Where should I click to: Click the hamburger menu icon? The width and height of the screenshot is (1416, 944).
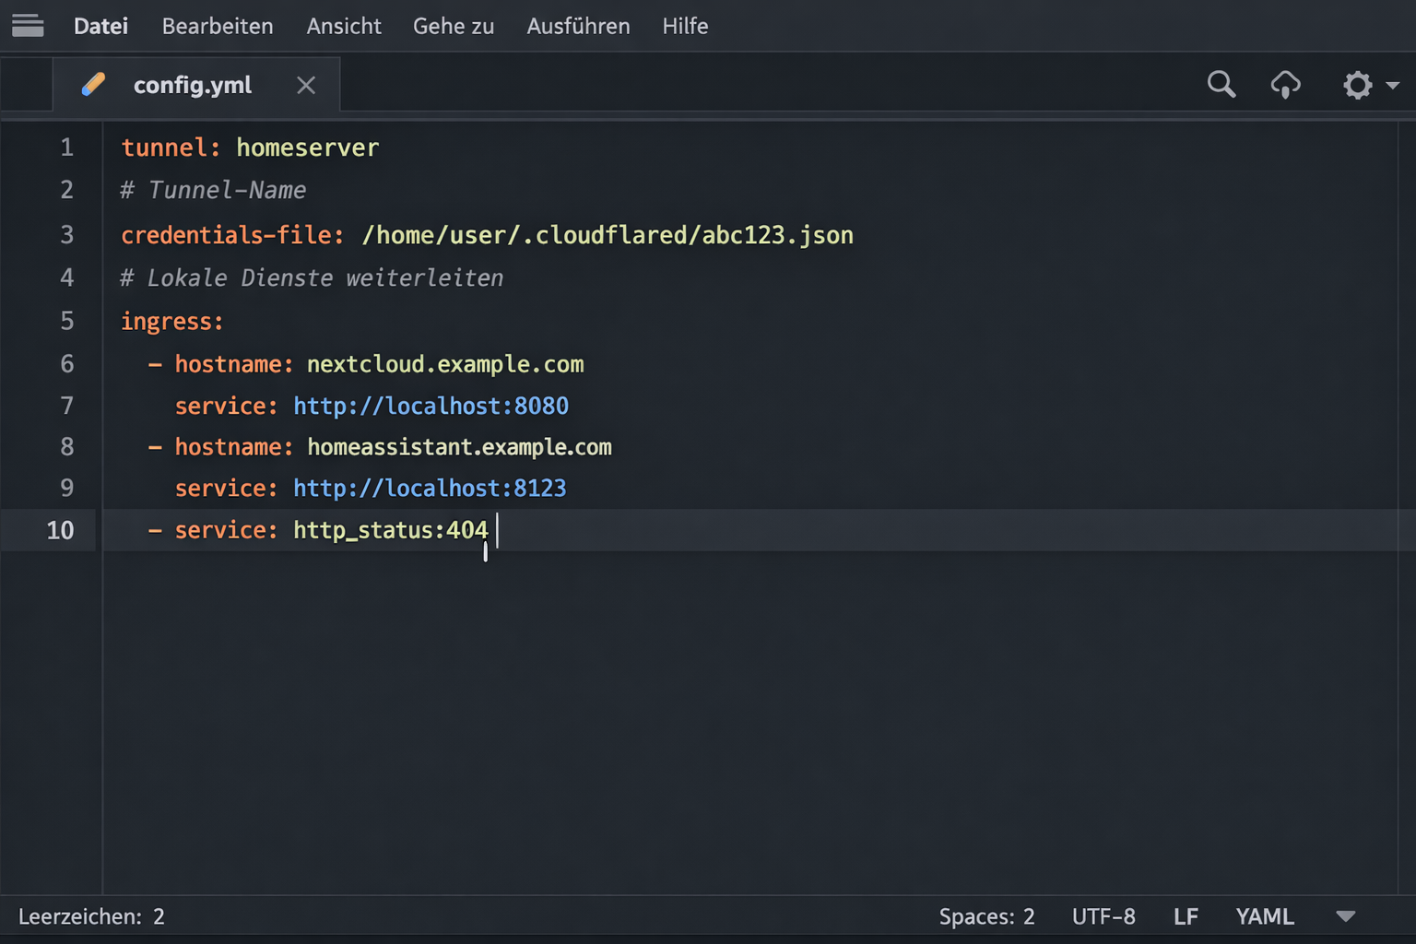[x=28, y=25]
